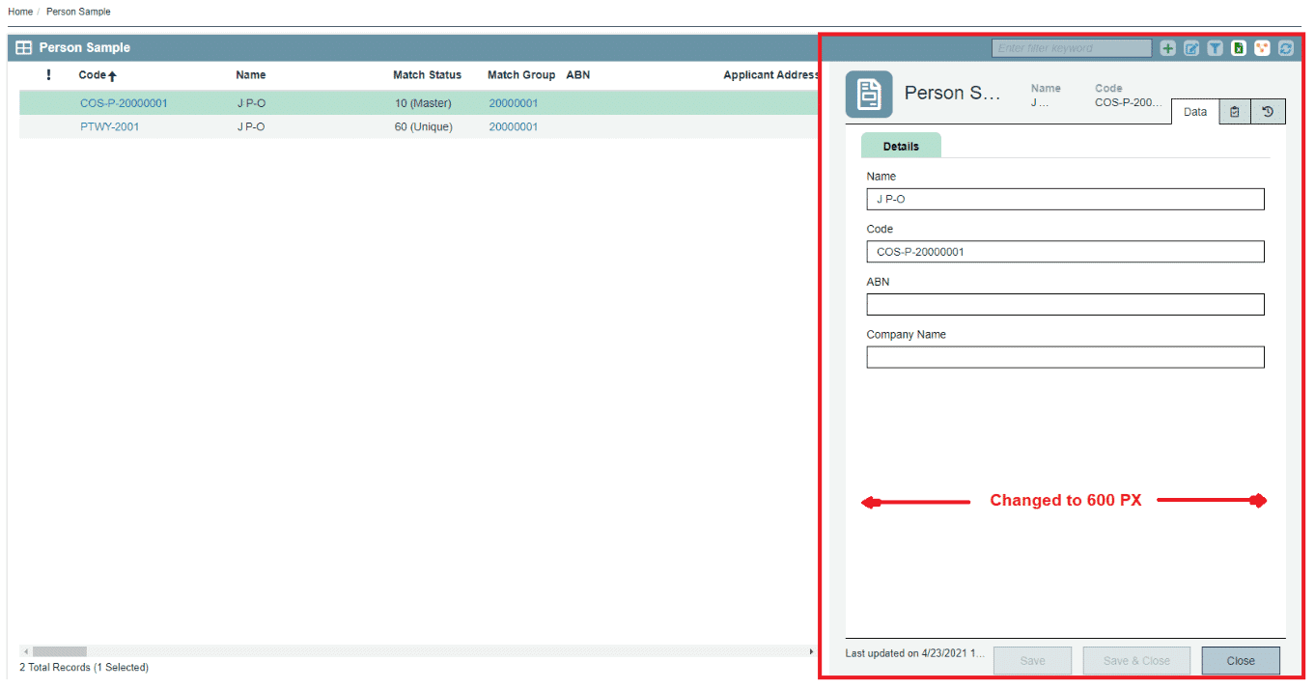Click the Code input field in Details
Image resolution: width=1315 pixels, height=689 pixels.
[1065, 252]
